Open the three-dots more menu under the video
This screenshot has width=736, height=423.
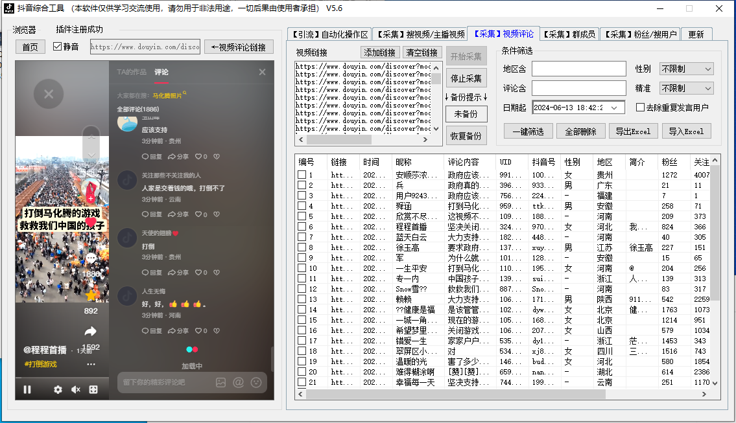[x=91, y=364]
